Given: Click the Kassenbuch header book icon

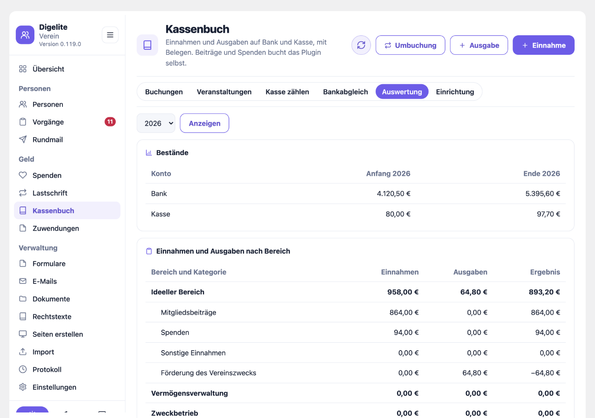Looking at the screenshot, I should 147,45.
